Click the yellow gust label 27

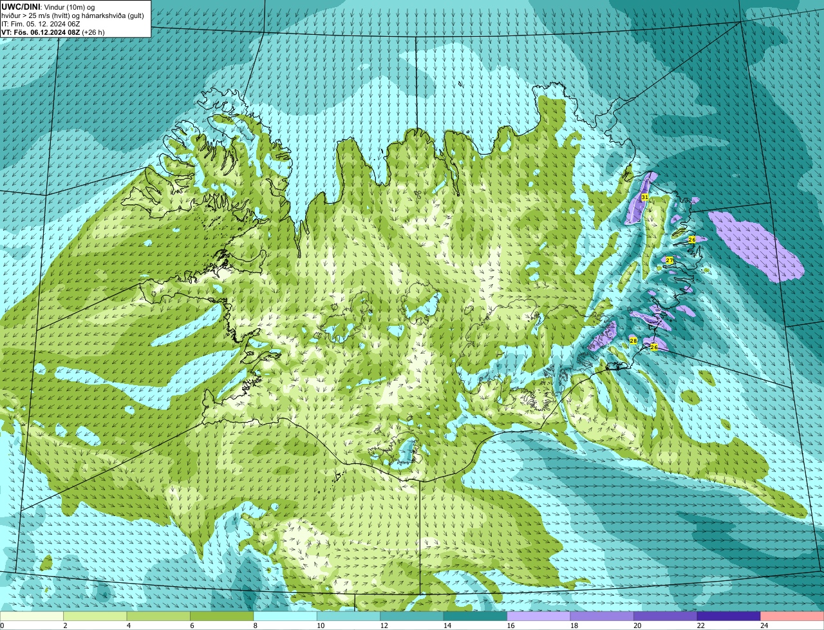click(669, 260)
